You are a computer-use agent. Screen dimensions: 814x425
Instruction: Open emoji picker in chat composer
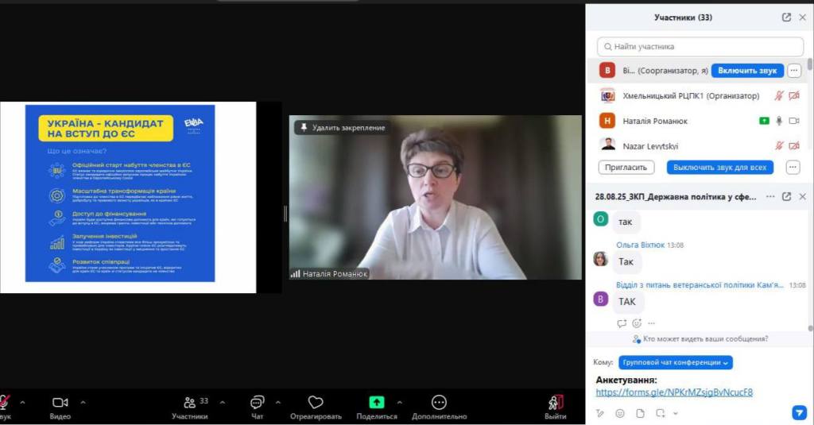click(x=620, y=413)
